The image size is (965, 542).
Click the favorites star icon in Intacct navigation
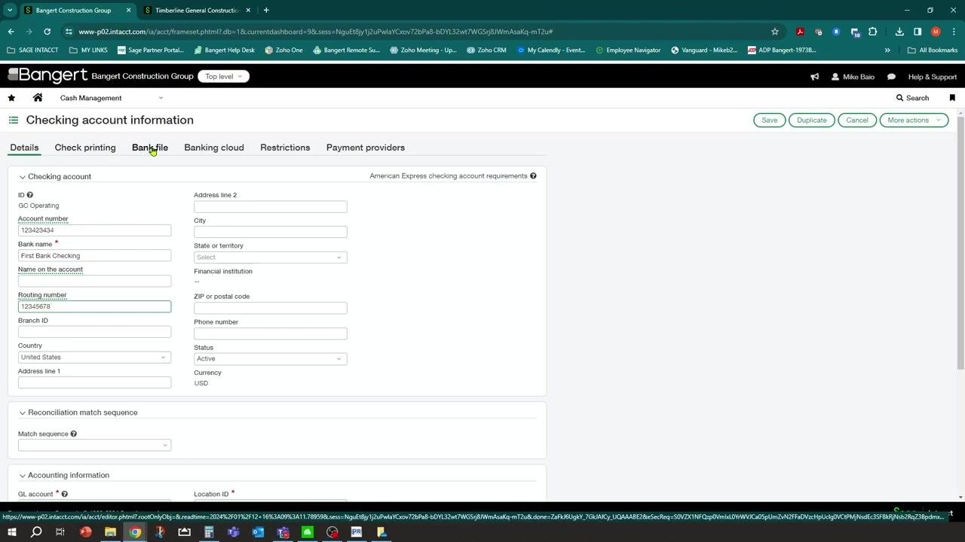11,98
